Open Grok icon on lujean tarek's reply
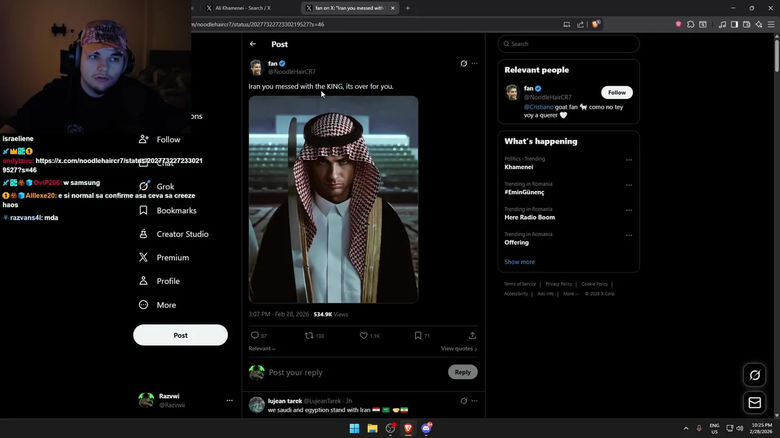780x438 pixels. pyautogui.click(x=464, y=401)
